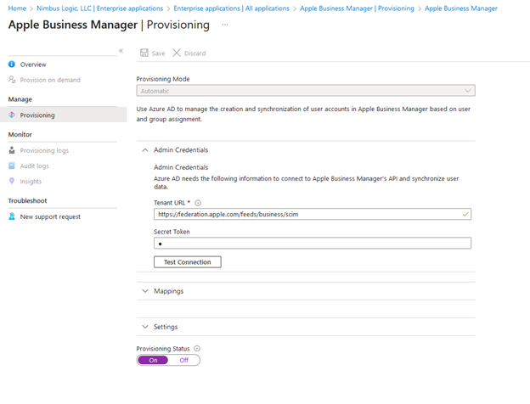Click the Secret Token label

(x=172, y=232)
